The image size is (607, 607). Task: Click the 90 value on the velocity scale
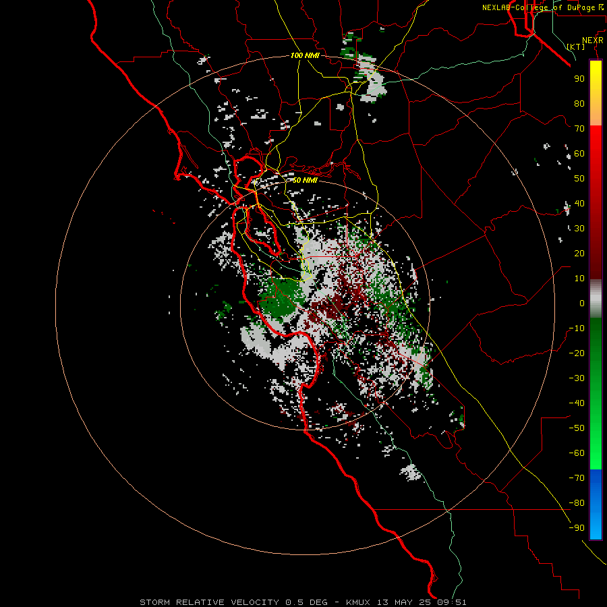click(x=579, y=79)
